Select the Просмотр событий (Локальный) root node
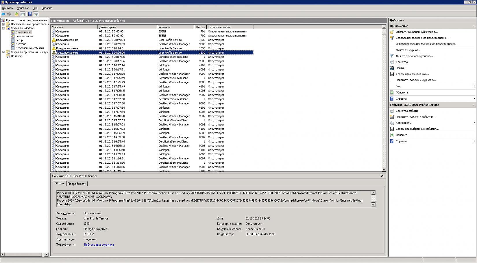Image resolution: width=477 pixels, height=263 pixels. [26, 20]
